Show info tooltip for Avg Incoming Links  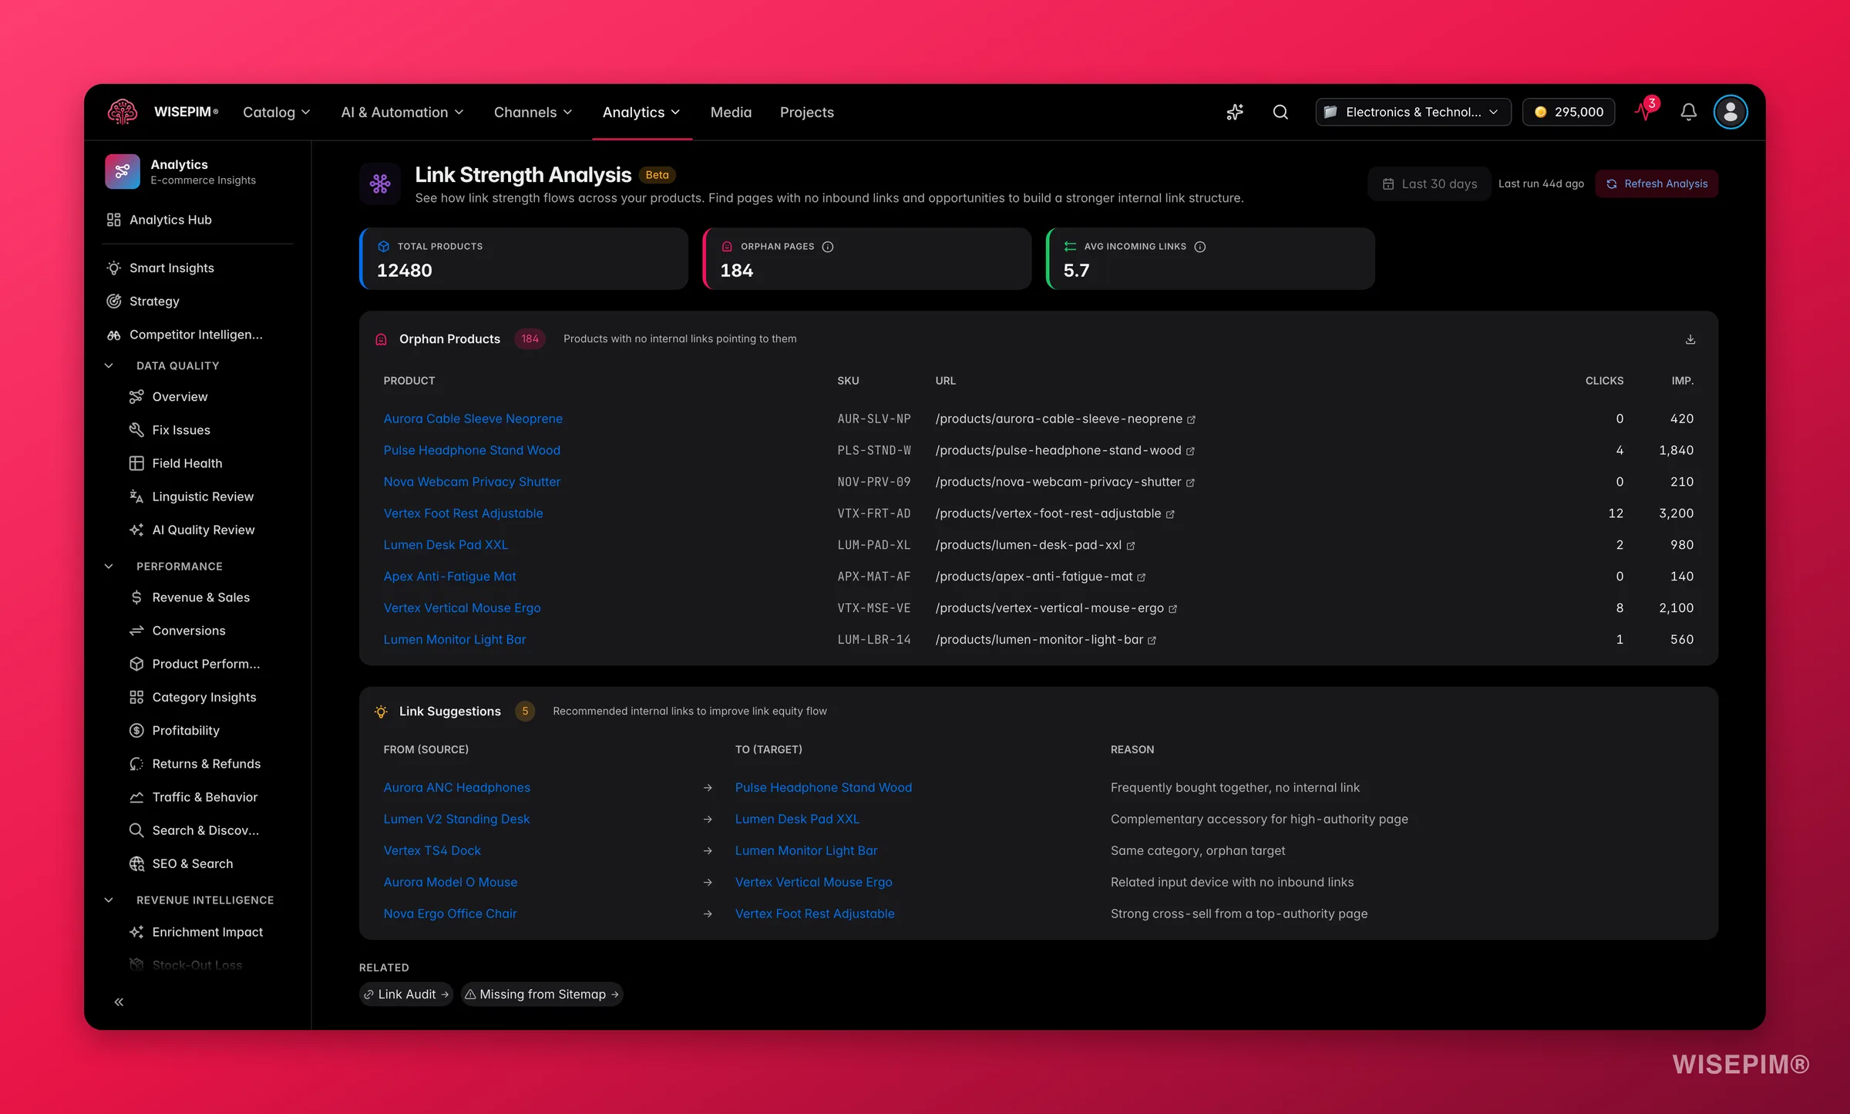1199,247
